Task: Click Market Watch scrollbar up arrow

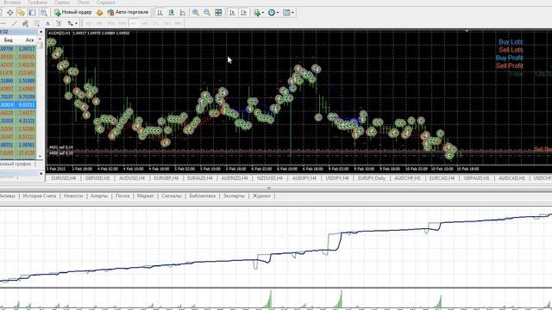Action: 41,40
